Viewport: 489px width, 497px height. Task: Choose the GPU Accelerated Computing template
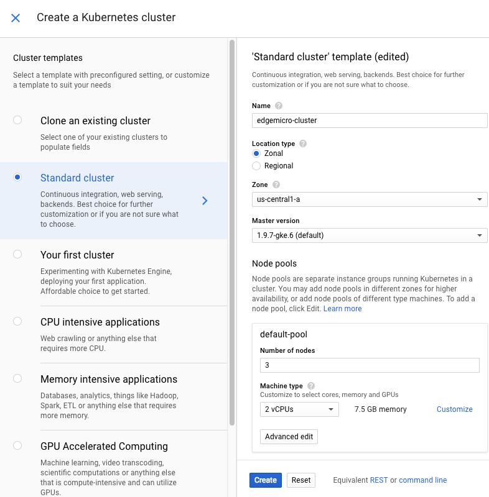pyautogui.click(x=17, y=445)
